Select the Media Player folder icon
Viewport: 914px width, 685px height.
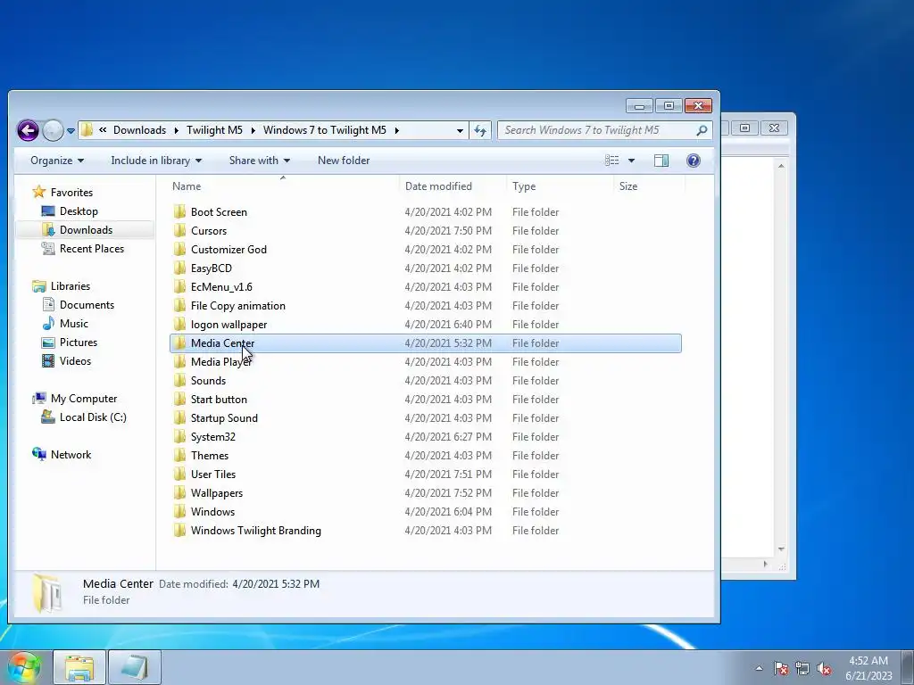click(x=179, y=362)
